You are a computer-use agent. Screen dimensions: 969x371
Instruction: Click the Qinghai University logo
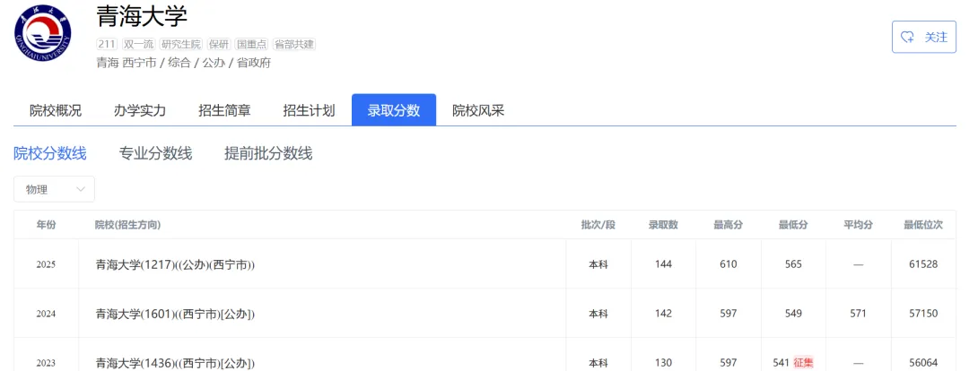tap(43, 33)
